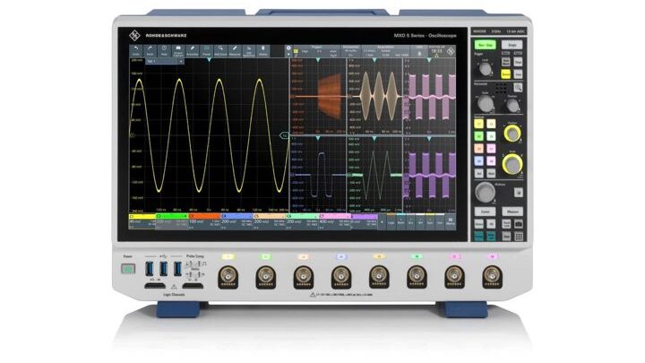645x363 pixels.
Task: Click the yellow-ringed vertical Scale knob
Action: coord(512,164)
